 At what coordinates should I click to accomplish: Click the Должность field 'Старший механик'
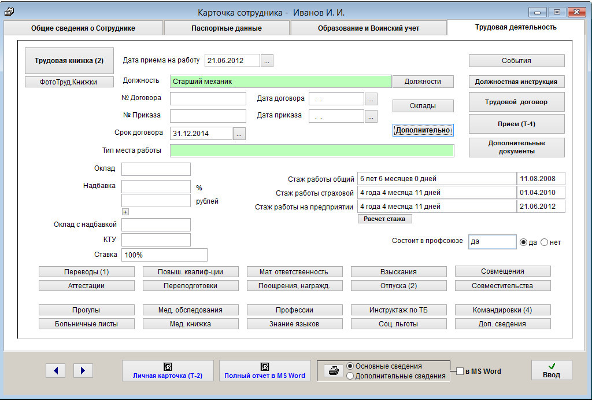(280, 81)
